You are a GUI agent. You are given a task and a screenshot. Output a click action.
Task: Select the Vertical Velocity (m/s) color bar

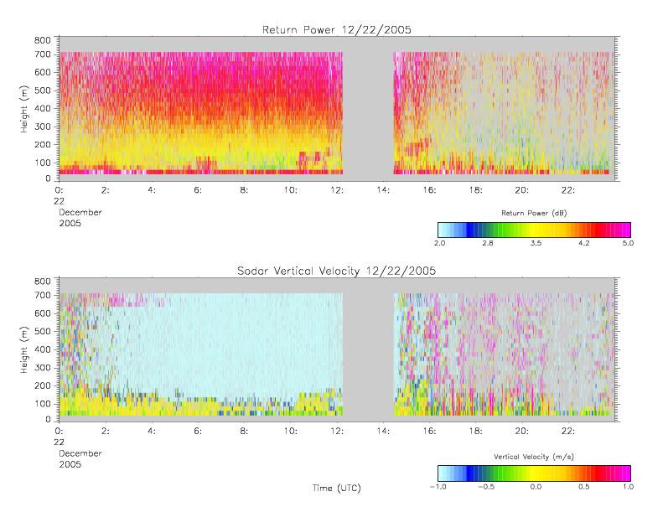[534, 473]
